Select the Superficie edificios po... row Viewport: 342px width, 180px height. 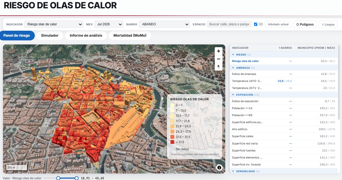pyautogui.click(x=283, y=122)
